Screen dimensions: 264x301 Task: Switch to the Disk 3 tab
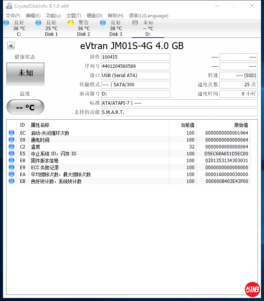tap(116, 28)
